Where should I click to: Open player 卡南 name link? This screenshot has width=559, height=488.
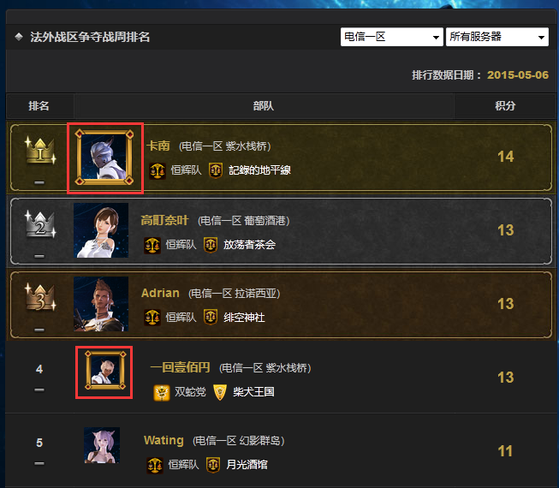pyautogui.click(x=158, y=146)
